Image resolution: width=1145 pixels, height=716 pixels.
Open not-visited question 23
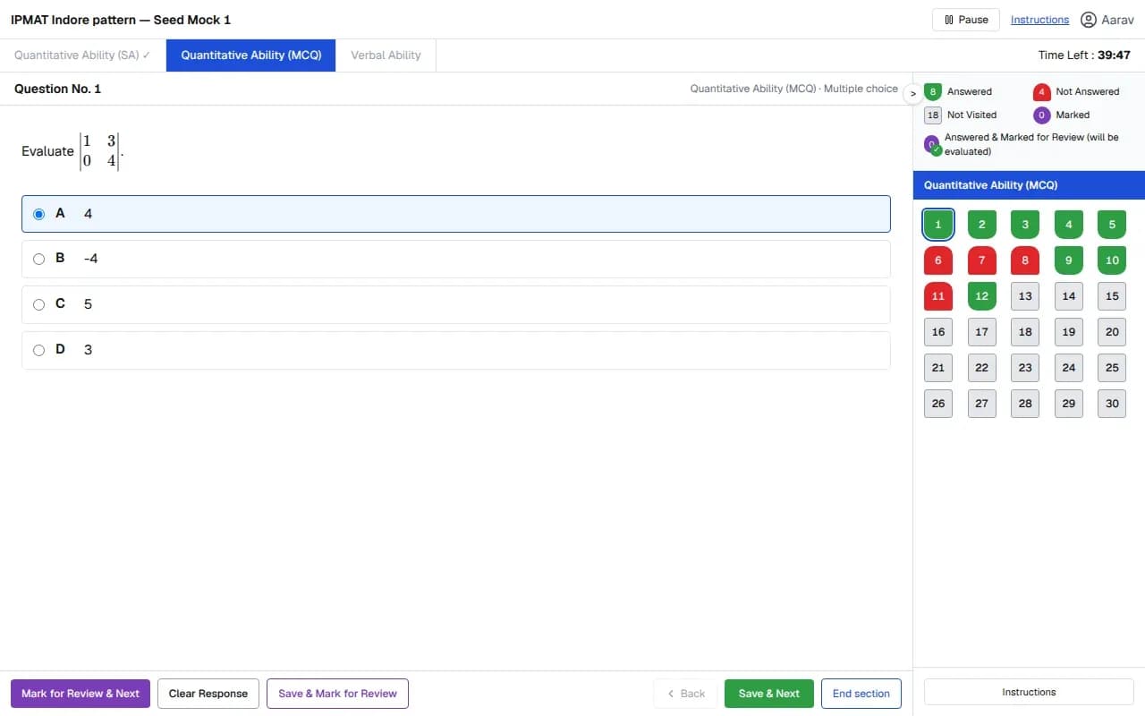[x=1025, y=368]
